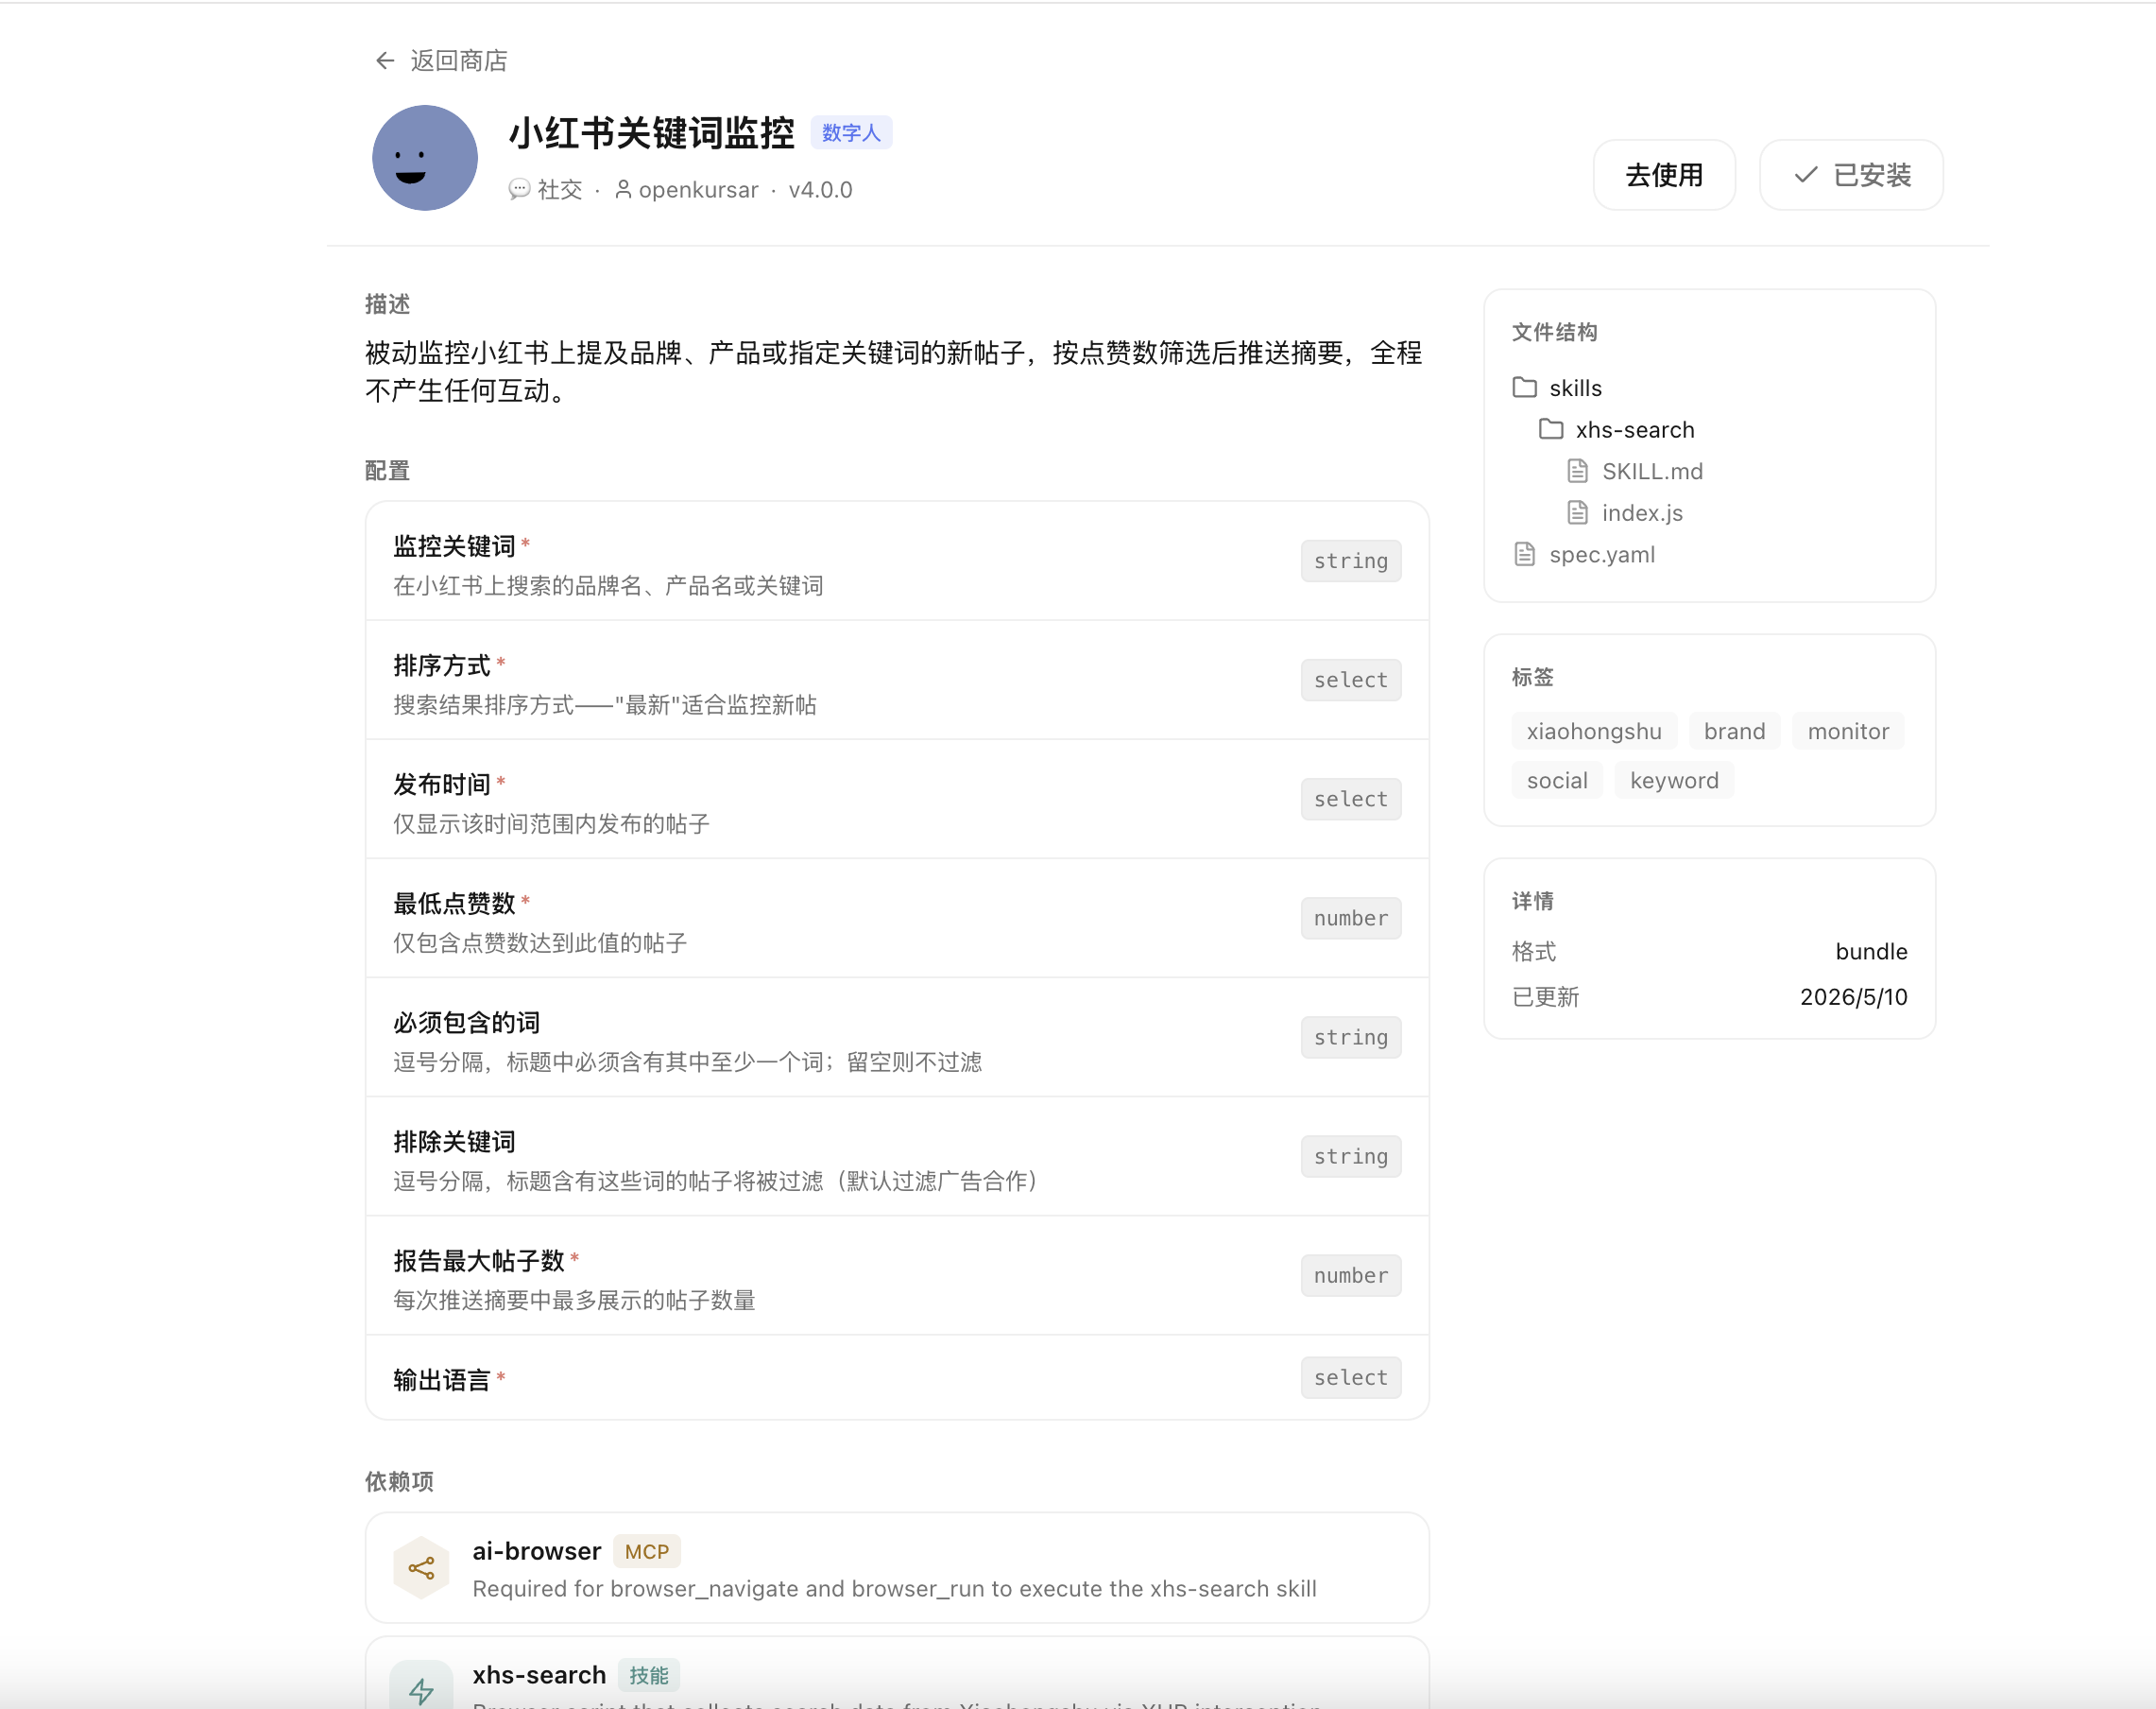This screenshot has width=2156, height=1709.
Task: Open the openkursar author link
Action: tap(698, 189)
